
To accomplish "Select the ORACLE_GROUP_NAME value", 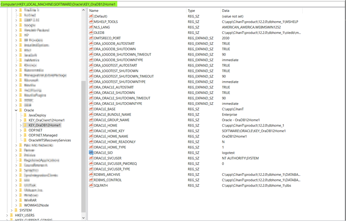I will [112, 120].
